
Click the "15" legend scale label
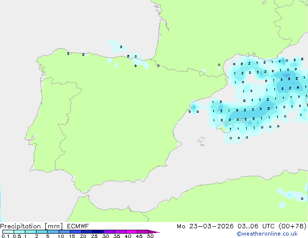pyautogui.click(x=72, y=236)
